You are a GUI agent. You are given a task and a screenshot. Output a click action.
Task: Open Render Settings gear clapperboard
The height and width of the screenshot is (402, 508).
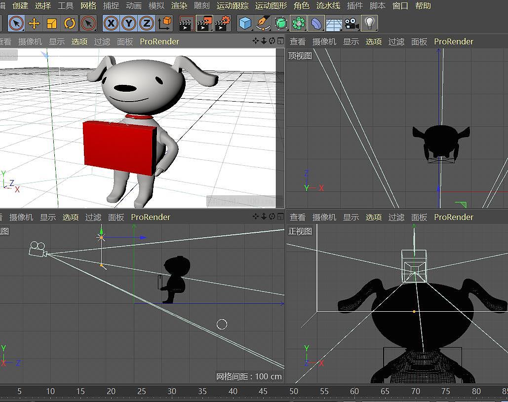tap(223, 23)
